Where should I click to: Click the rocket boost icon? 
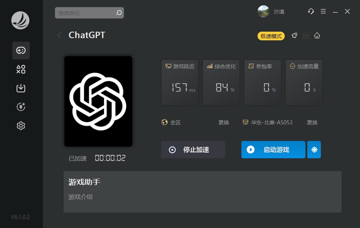click(x=294, y=36)
